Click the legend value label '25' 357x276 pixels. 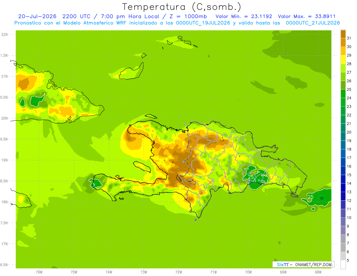click(349, 89)
